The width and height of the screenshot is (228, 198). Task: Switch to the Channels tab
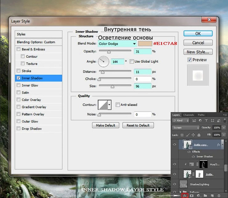pos(189,115)
